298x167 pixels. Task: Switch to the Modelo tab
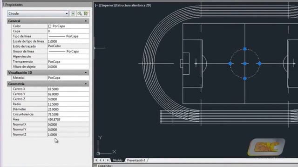118,161
